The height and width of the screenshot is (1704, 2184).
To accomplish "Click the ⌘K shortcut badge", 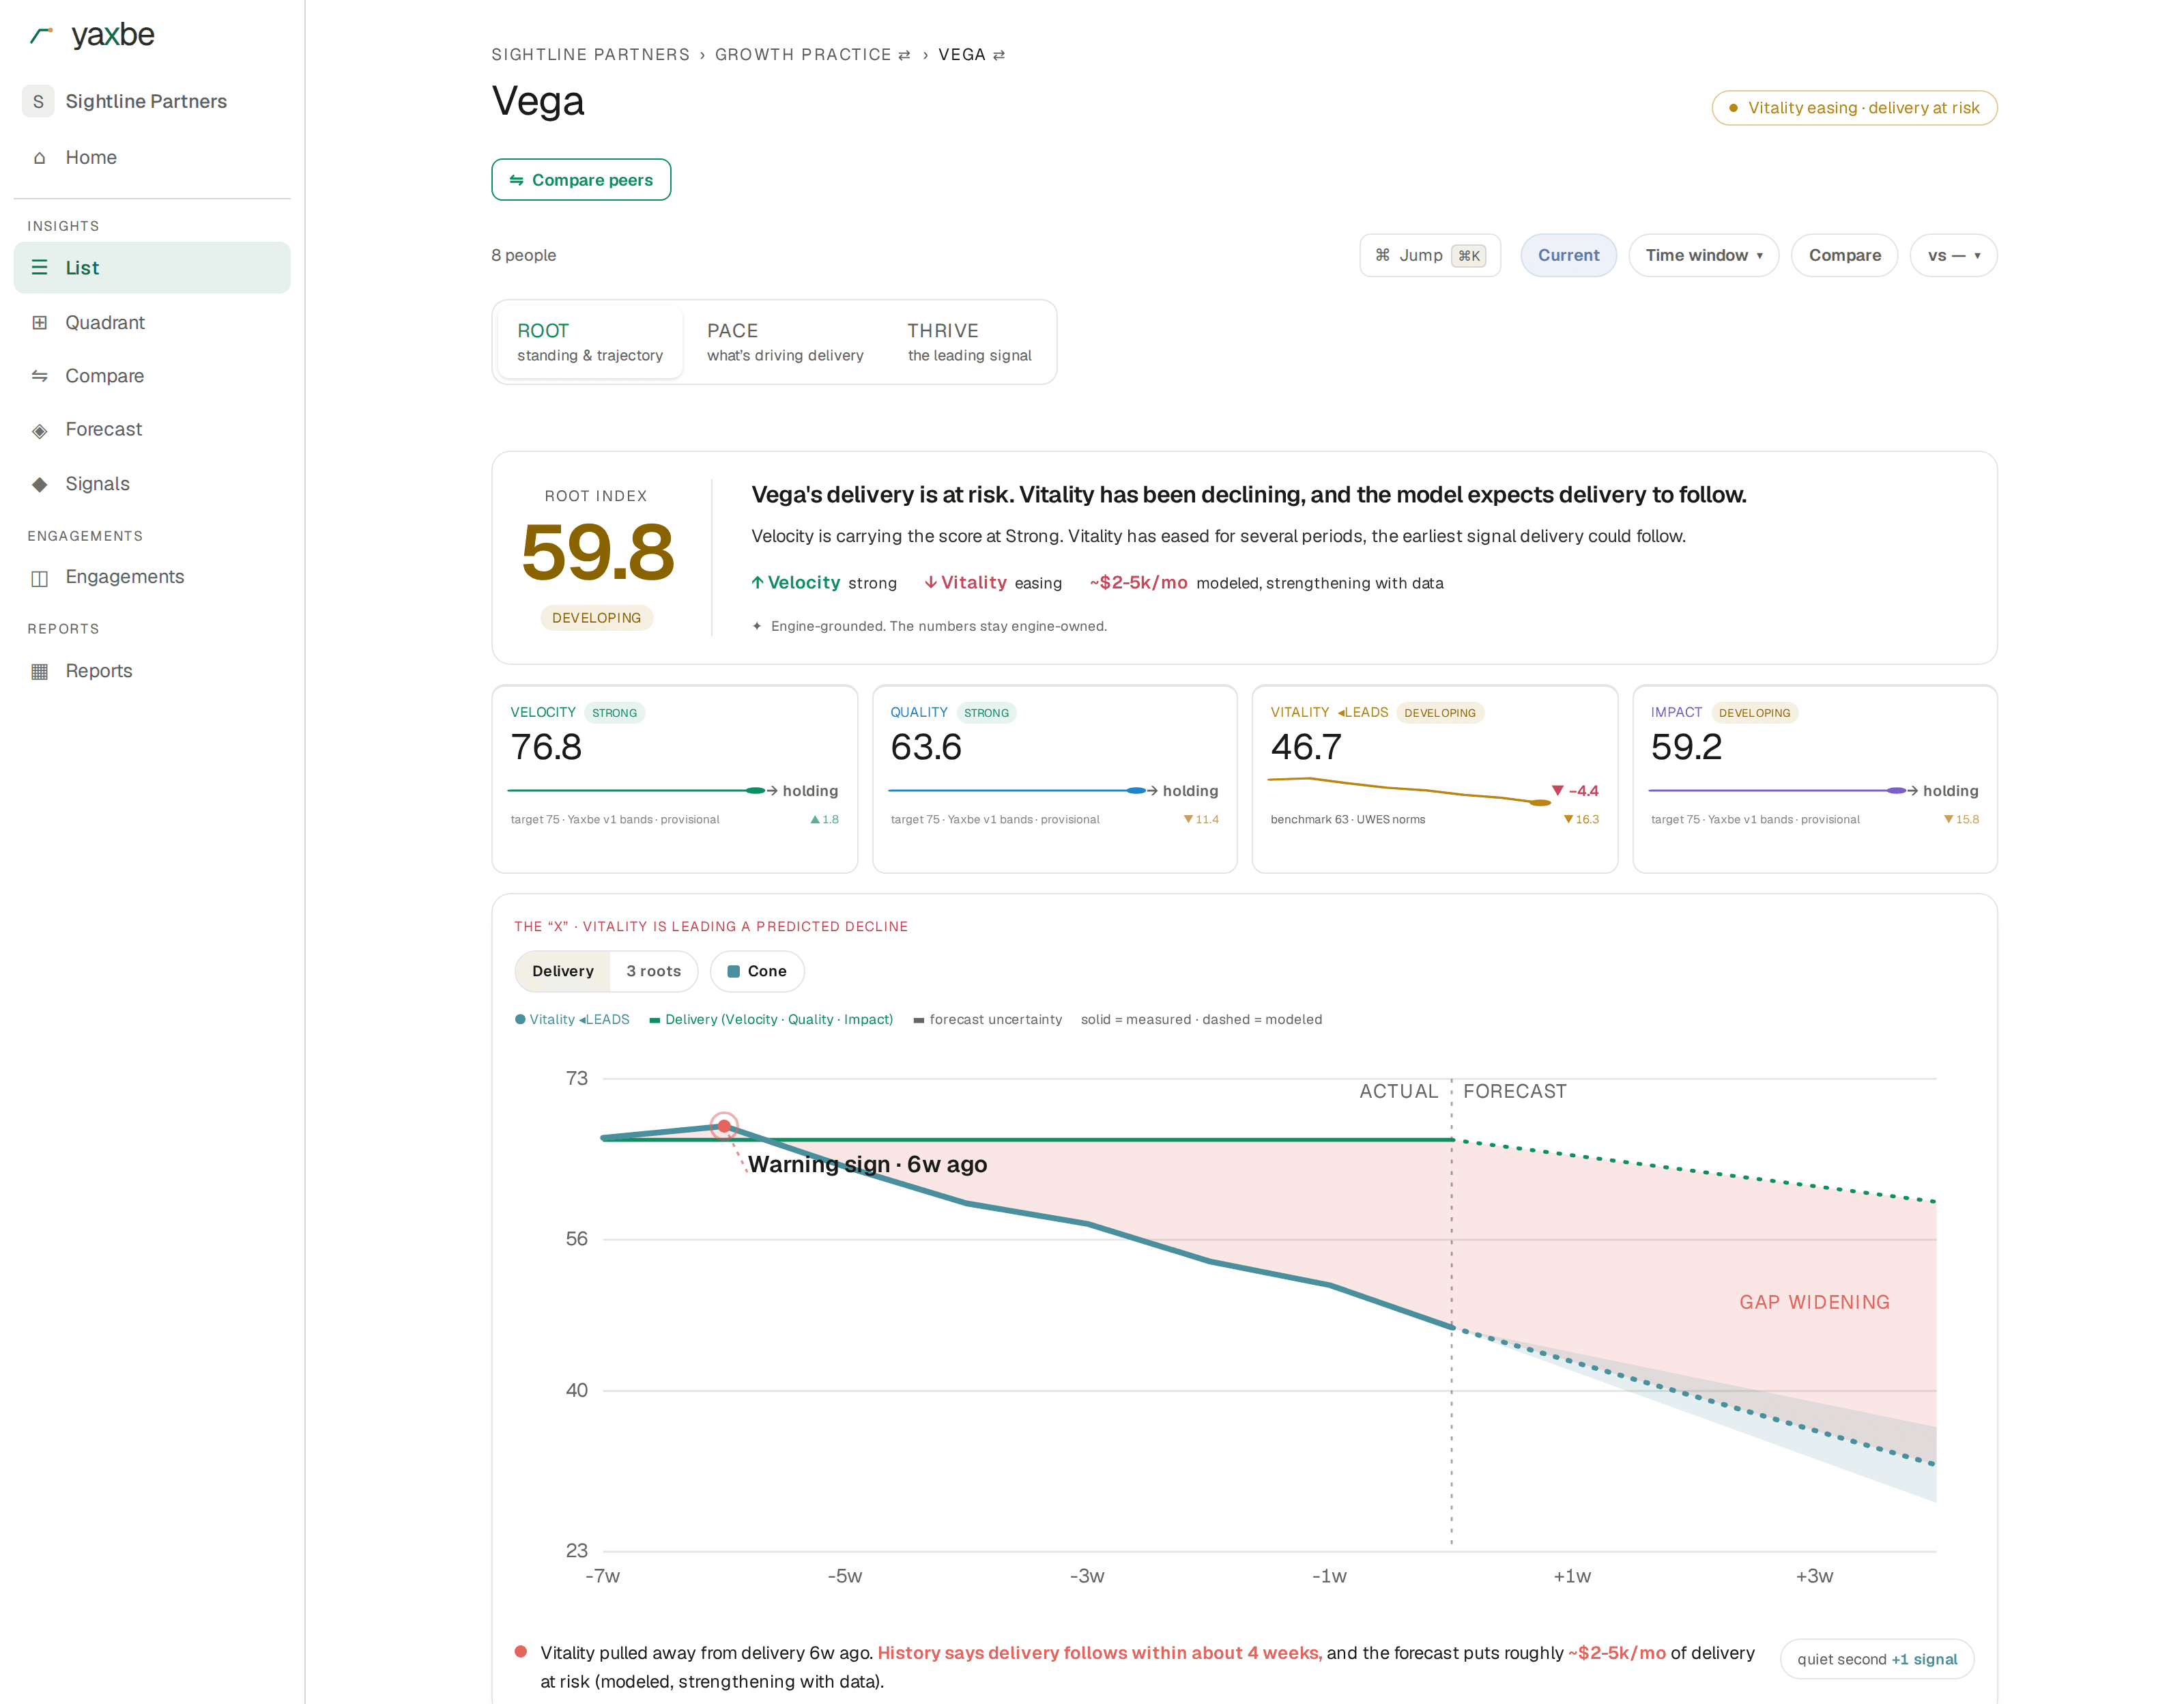I will 1469,256.
